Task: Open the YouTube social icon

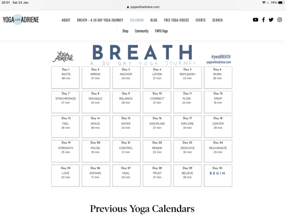Action: [255, 20]
